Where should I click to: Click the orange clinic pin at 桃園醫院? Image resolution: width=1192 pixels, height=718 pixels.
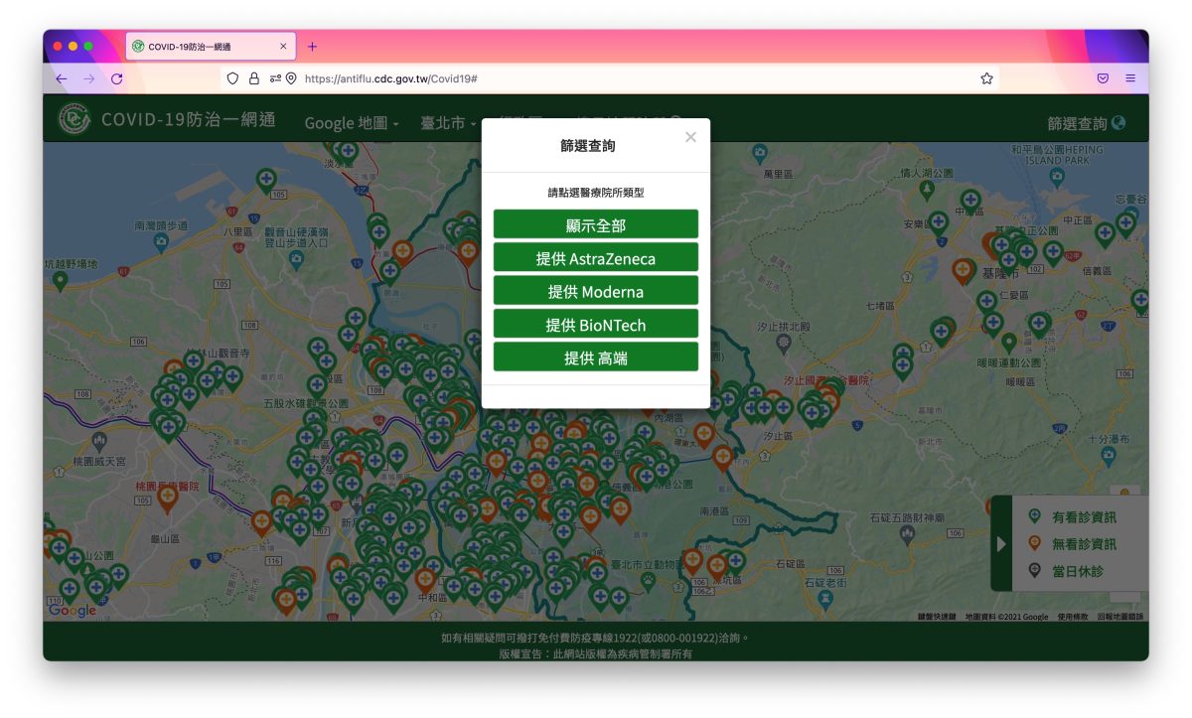[167, 497]
